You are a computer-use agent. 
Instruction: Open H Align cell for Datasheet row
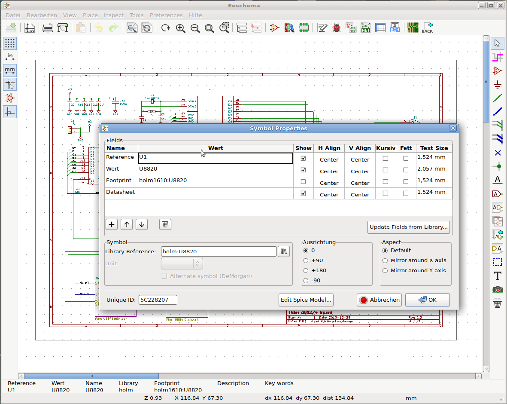point(329,193)
